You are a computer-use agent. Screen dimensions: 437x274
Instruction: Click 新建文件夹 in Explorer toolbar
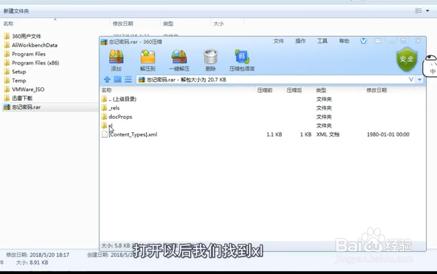click(16, 11)
